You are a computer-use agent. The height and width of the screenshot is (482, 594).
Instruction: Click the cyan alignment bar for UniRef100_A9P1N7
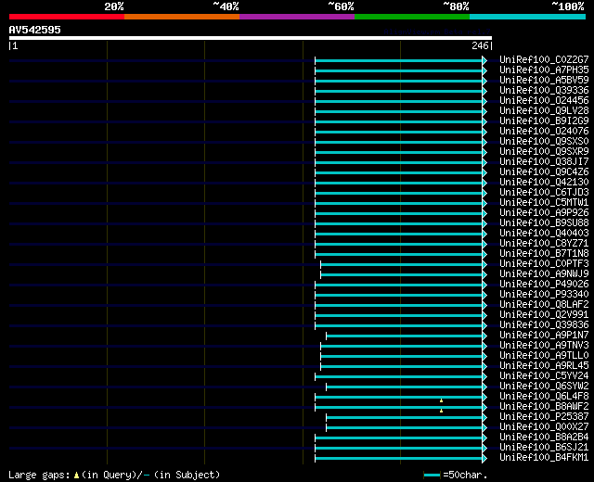(405, 336)
